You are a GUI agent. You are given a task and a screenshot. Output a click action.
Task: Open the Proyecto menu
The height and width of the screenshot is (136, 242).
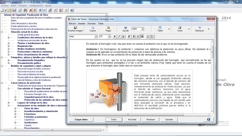point(23,6)
